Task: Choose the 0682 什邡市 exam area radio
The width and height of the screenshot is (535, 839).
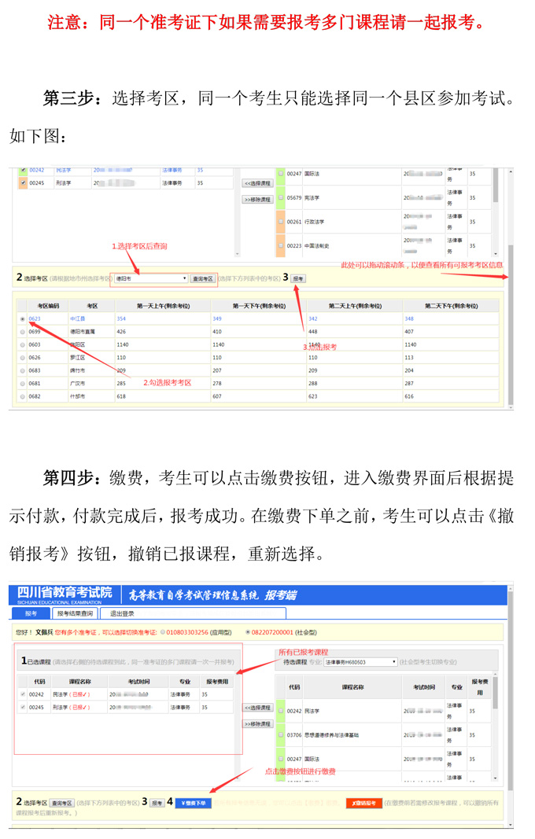Action: coord(22,396)
